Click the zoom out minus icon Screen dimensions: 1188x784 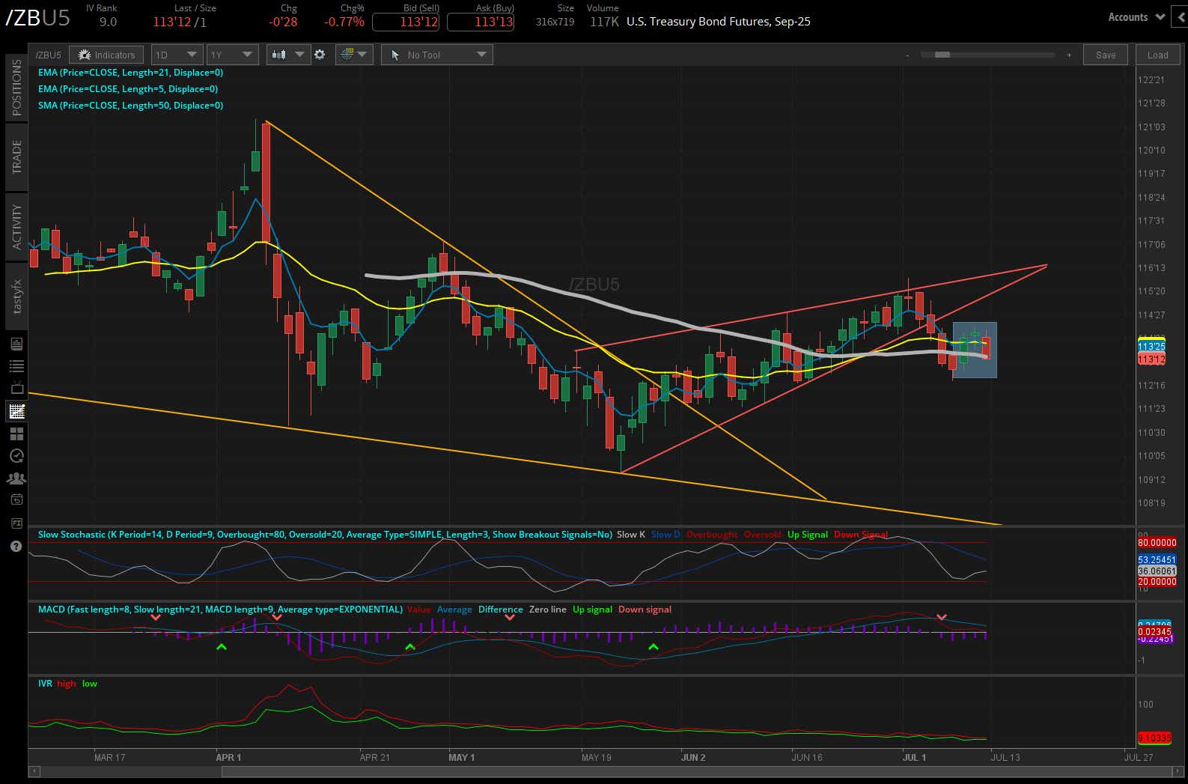pos(907,55)
